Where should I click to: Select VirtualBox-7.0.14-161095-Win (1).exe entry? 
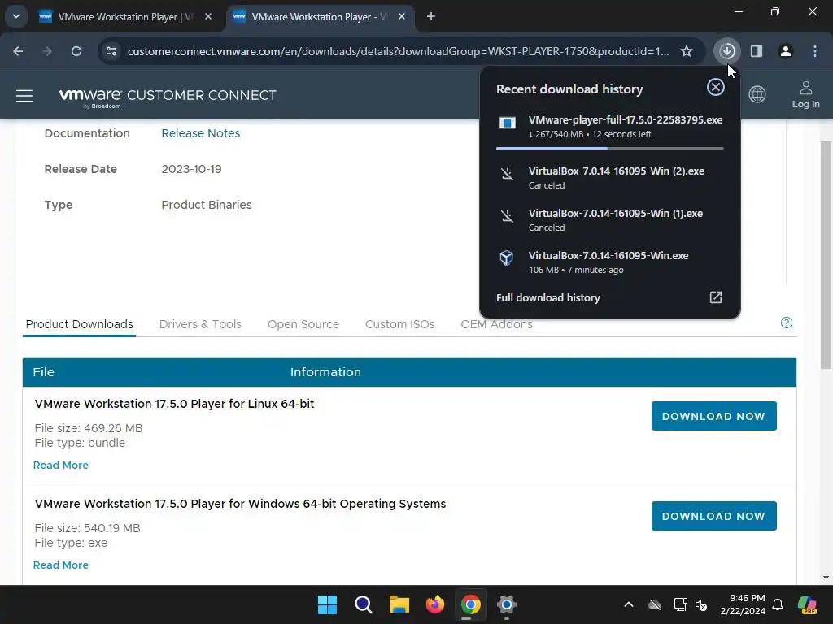(610, 219)
